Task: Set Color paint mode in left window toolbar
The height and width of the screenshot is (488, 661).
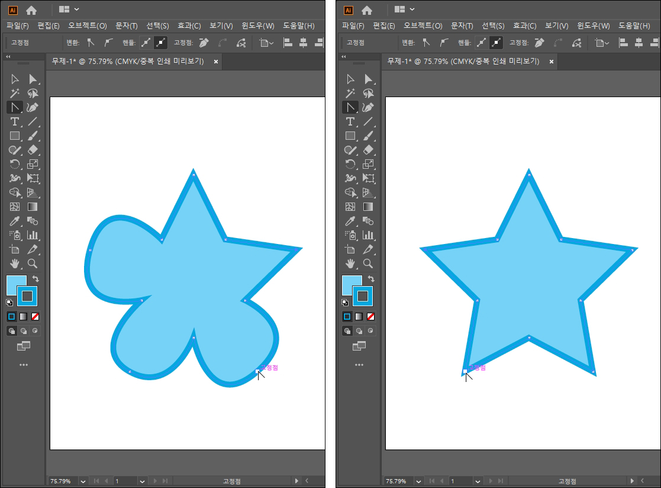Action: coord(12,316)
